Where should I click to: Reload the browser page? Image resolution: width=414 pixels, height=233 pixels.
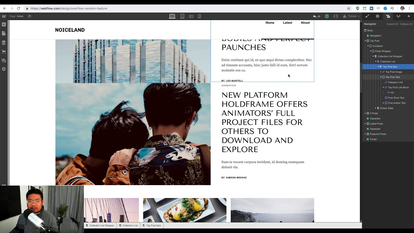(x=18, y=8)
